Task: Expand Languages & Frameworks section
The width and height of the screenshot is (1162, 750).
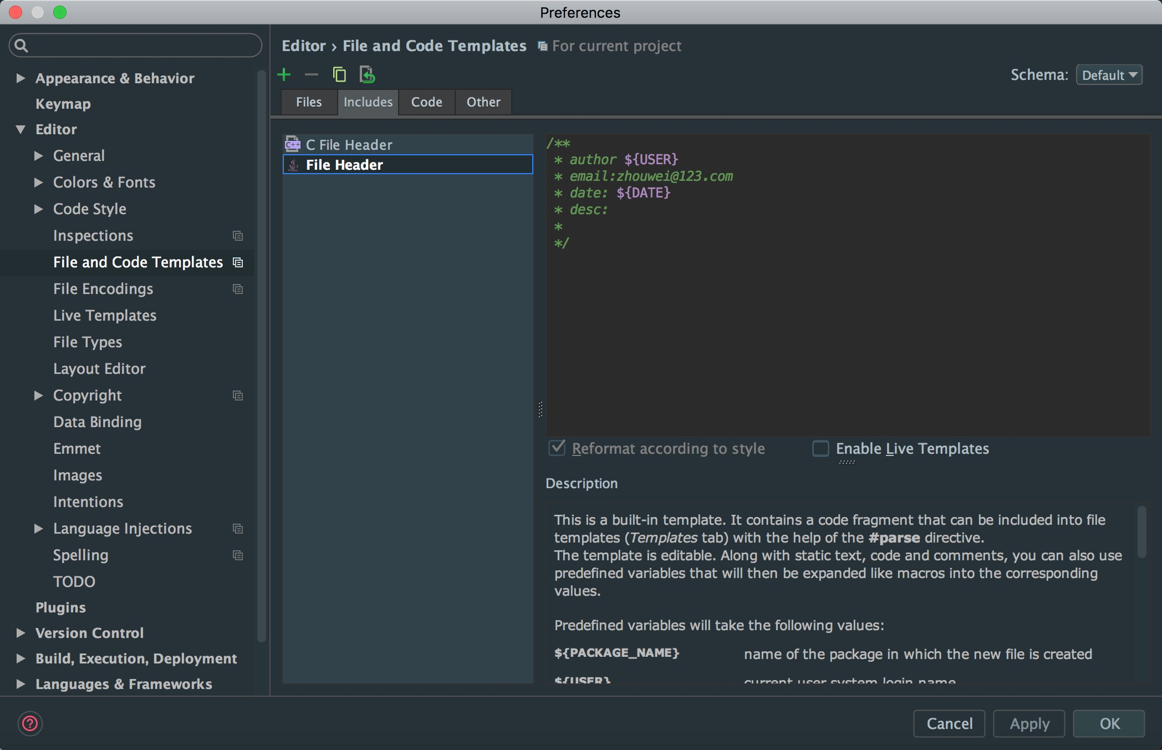Action: pyautogui.click(x=21, y=684)
